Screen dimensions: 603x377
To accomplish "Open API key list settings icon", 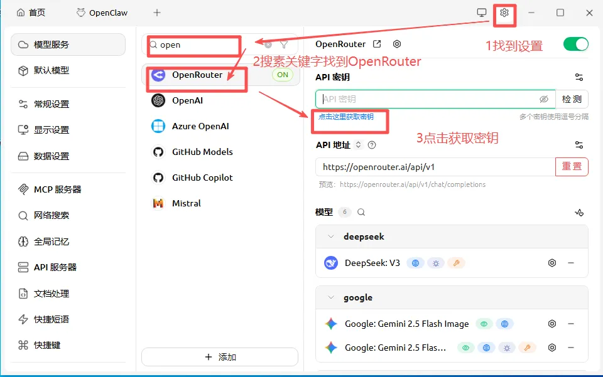I will pos(579,77).
